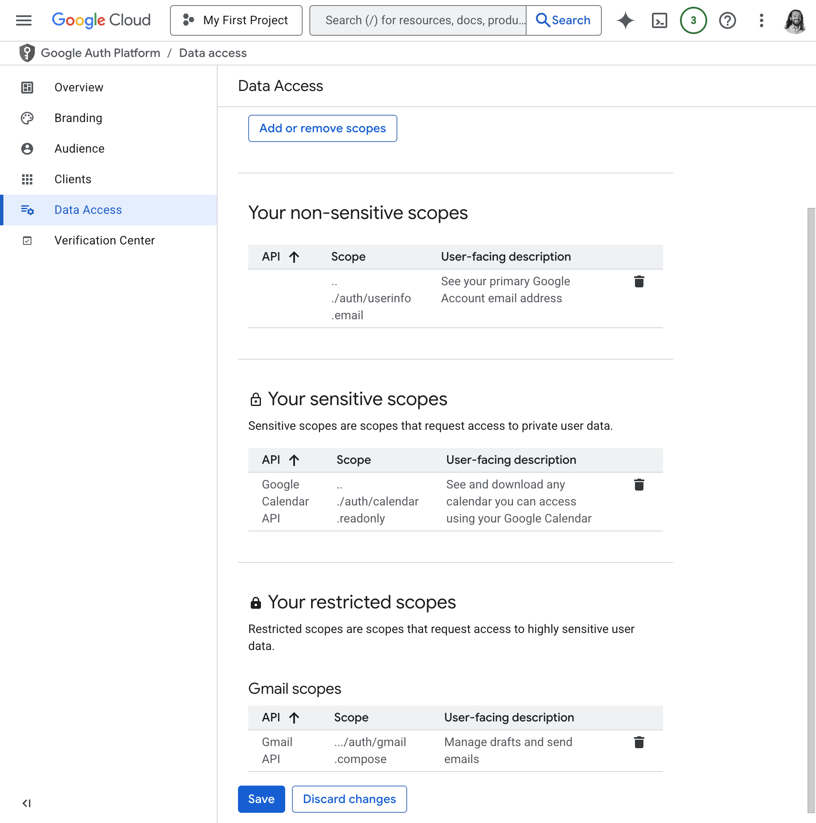Click Add or remove scopes button
The width and height of the screenshot is (816, 823).
pyautogui.click(x=323, y=128)
